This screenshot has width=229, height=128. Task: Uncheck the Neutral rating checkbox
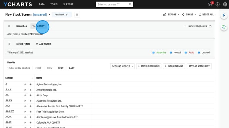pyautogui.click(x=171, y=52)
